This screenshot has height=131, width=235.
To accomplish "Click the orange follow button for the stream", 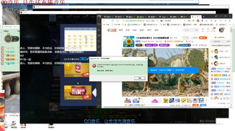I will (x=203, y=38).
